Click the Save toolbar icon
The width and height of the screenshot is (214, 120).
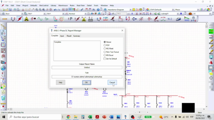pos(10,10)
